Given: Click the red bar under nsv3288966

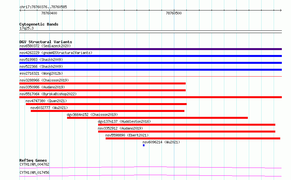Looking at the screenshot, I should pyautogui.click(x=102, y=83).
